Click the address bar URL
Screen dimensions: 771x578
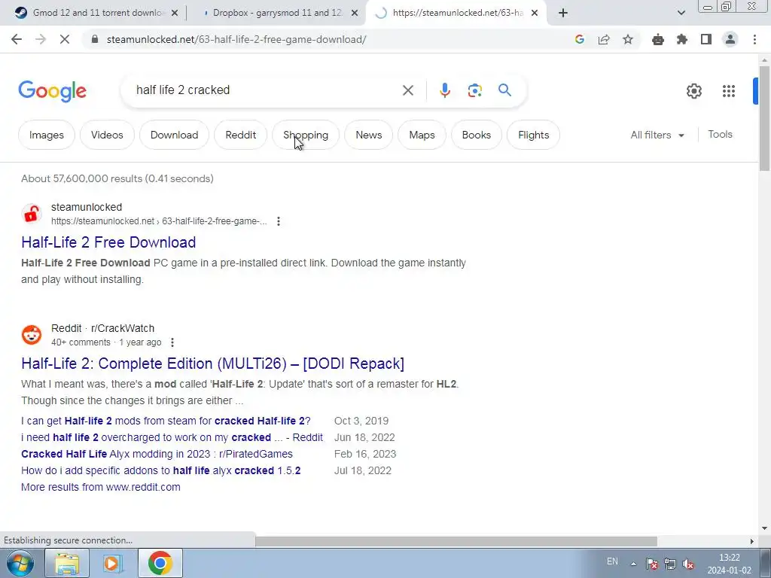coord(236,39)
